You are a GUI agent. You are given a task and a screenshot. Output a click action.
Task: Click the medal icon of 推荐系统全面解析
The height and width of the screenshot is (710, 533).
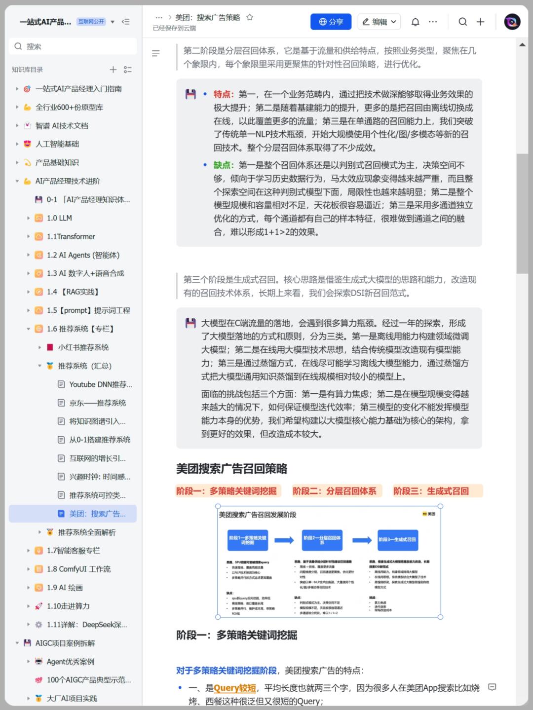click(50, 532)
